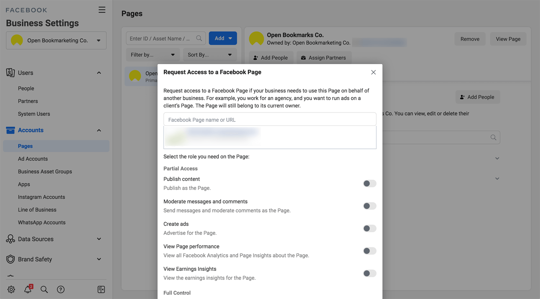Click the business selector avatar icon

(17, 40)
